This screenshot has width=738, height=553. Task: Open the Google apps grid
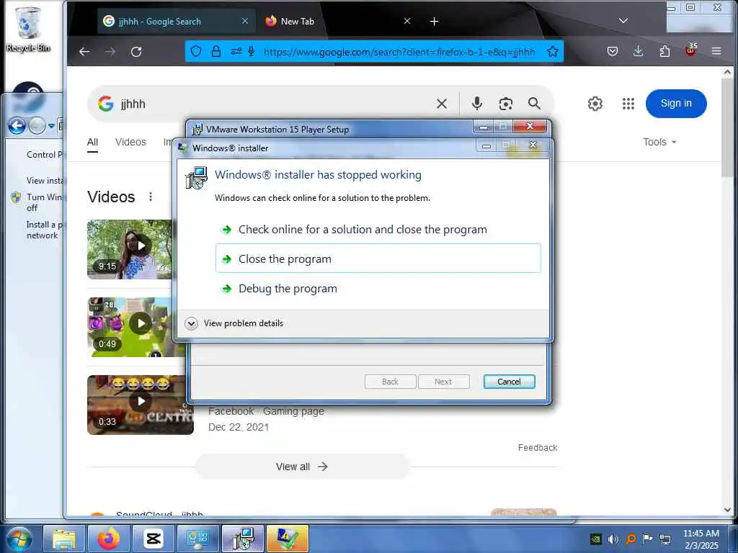[x=628, y=104]
